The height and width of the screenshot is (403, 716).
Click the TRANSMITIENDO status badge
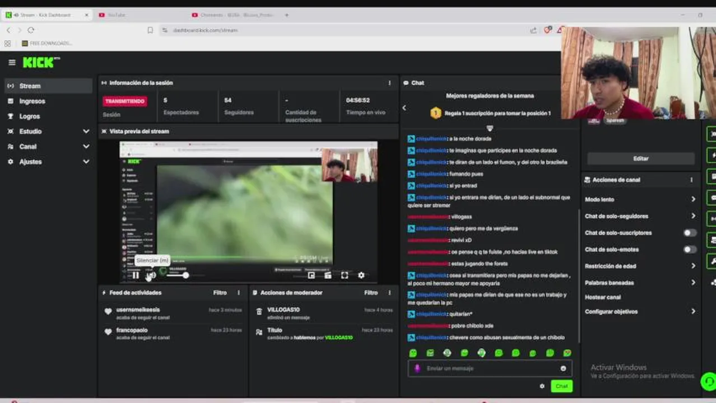pos(124,101)
